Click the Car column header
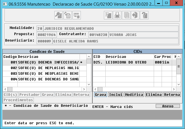The height and width of the screenshot is (129, 185). pyautogui.click(x=158, y=57)
